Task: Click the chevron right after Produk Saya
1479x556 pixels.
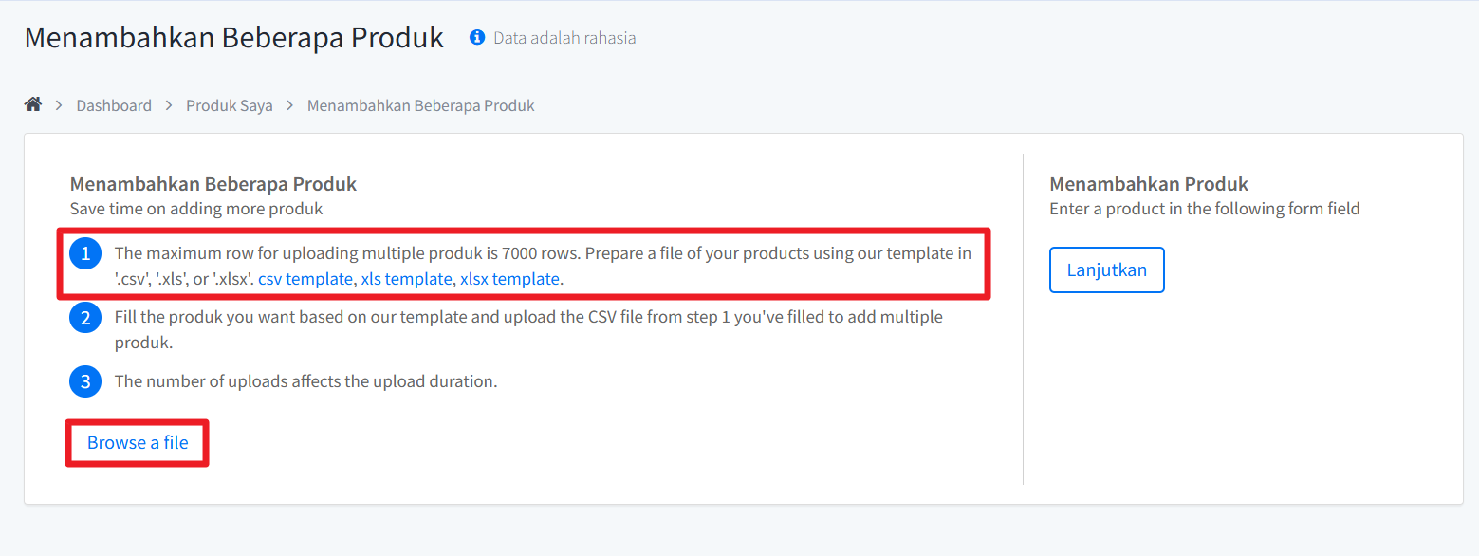Action: (290, 105)
